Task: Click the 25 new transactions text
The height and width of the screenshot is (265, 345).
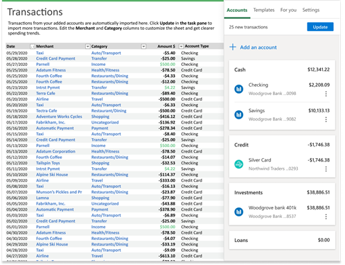Action: click(248, 27)
